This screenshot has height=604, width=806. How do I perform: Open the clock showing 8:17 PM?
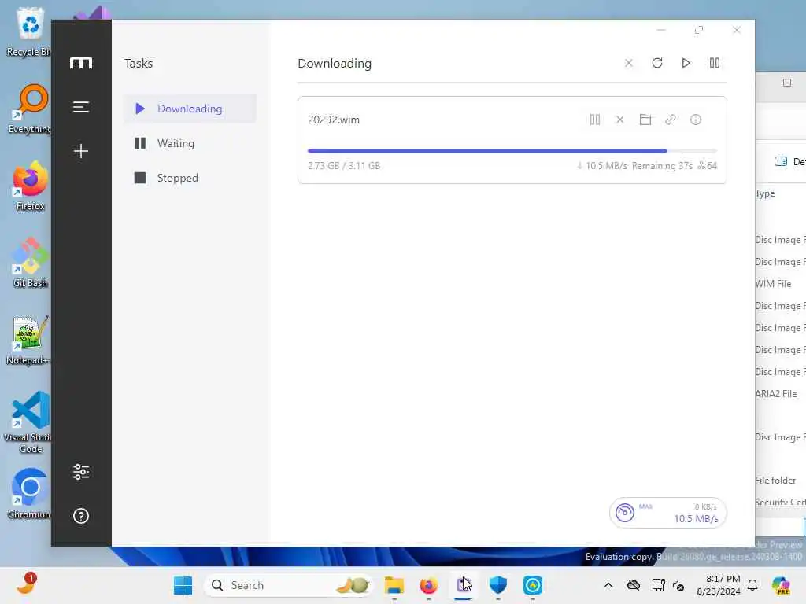coord(719,585)
